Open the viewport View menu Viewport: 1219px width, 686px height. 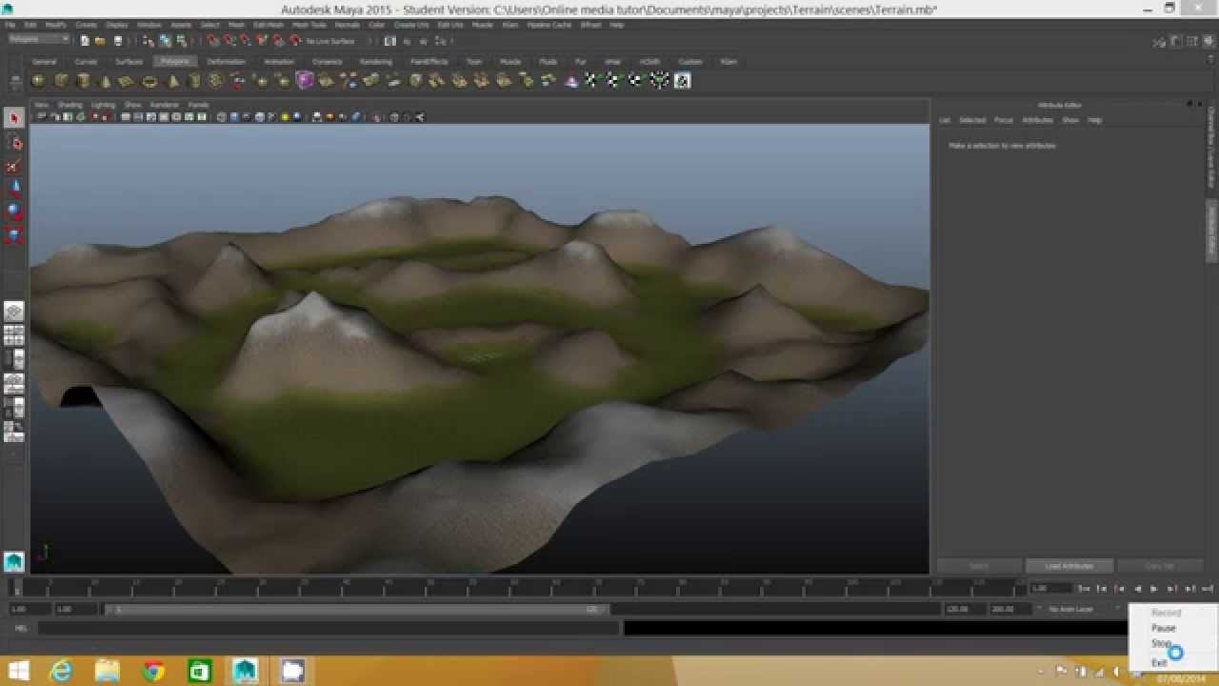(41, 105)
